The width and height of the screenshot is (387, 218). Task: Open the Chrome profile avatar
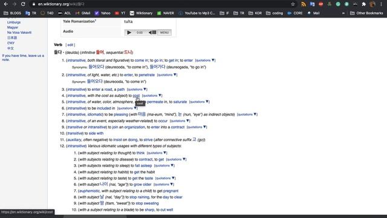pyautogui.click(x=372, y=4)
